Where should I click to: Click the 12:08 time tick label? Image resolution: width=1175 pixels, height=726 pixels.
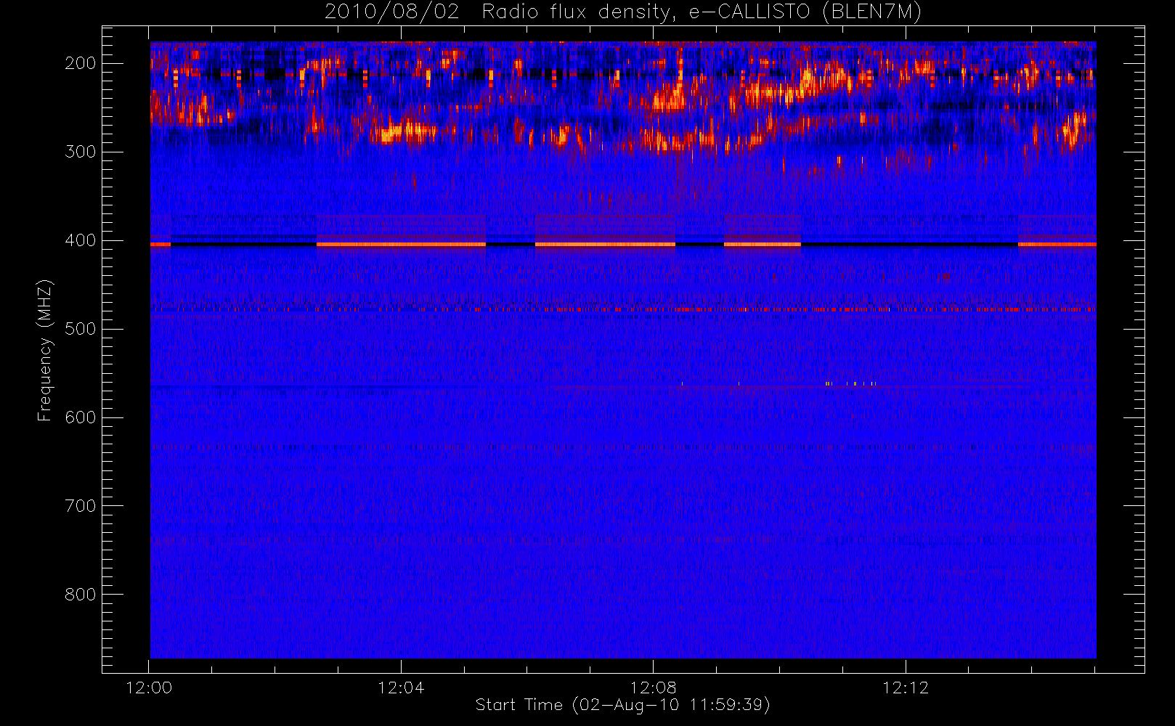point(653,688)
